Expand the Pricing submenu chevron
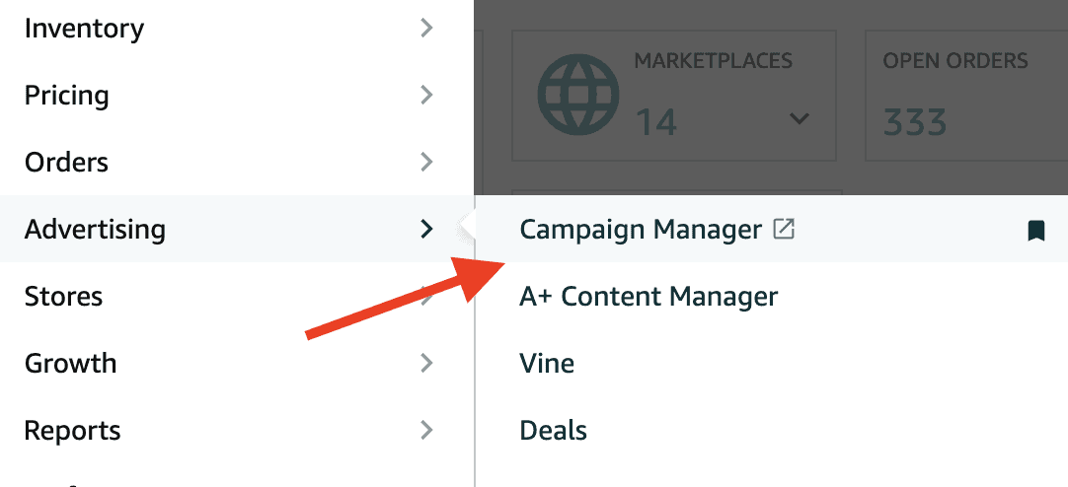This screenshot has width=1068, height=487. (427, 95)
